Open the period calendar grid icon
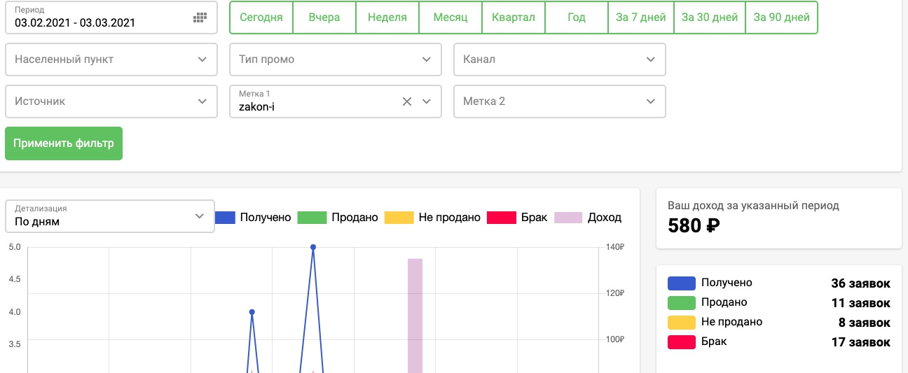The height and width of the screenshot is (373, 908). pyautogui.click(x=200, y=18)
